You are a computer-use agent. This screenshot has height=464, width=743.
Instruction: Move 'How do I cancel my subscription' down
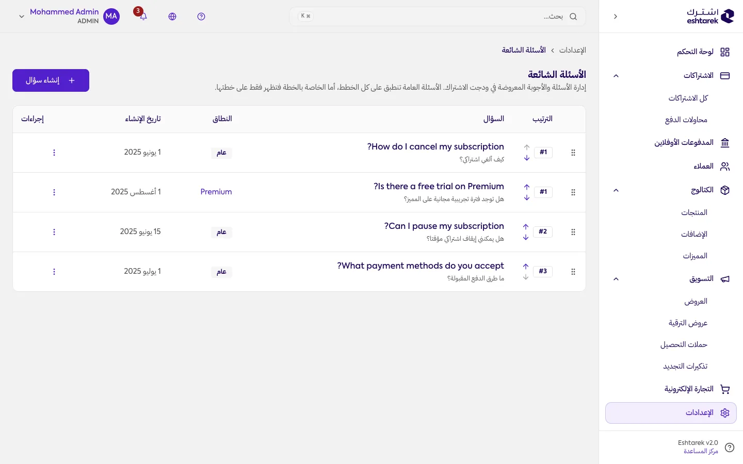click(x=527, y=158)
